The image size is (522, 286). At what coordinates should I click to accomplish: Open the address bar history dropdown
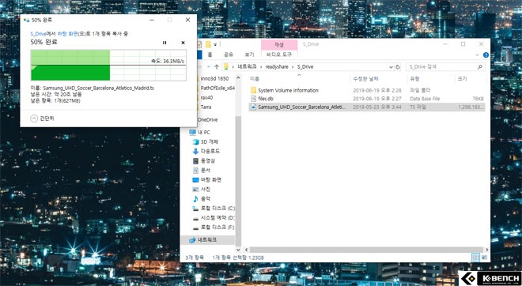tap(391, 67)
